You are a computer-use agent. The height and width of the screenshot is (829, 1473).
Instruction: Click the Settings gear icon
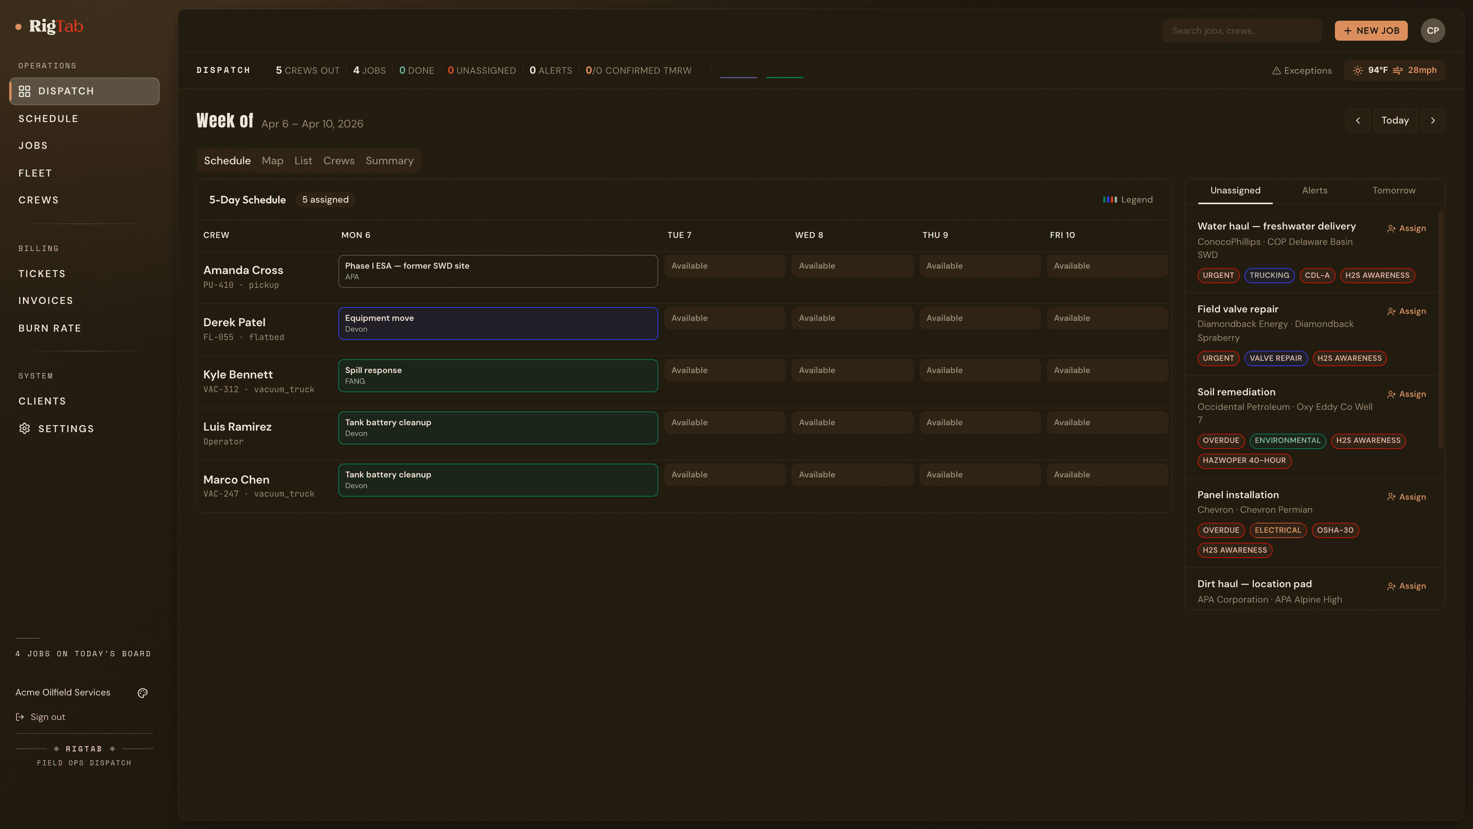[x=24, y=429]
